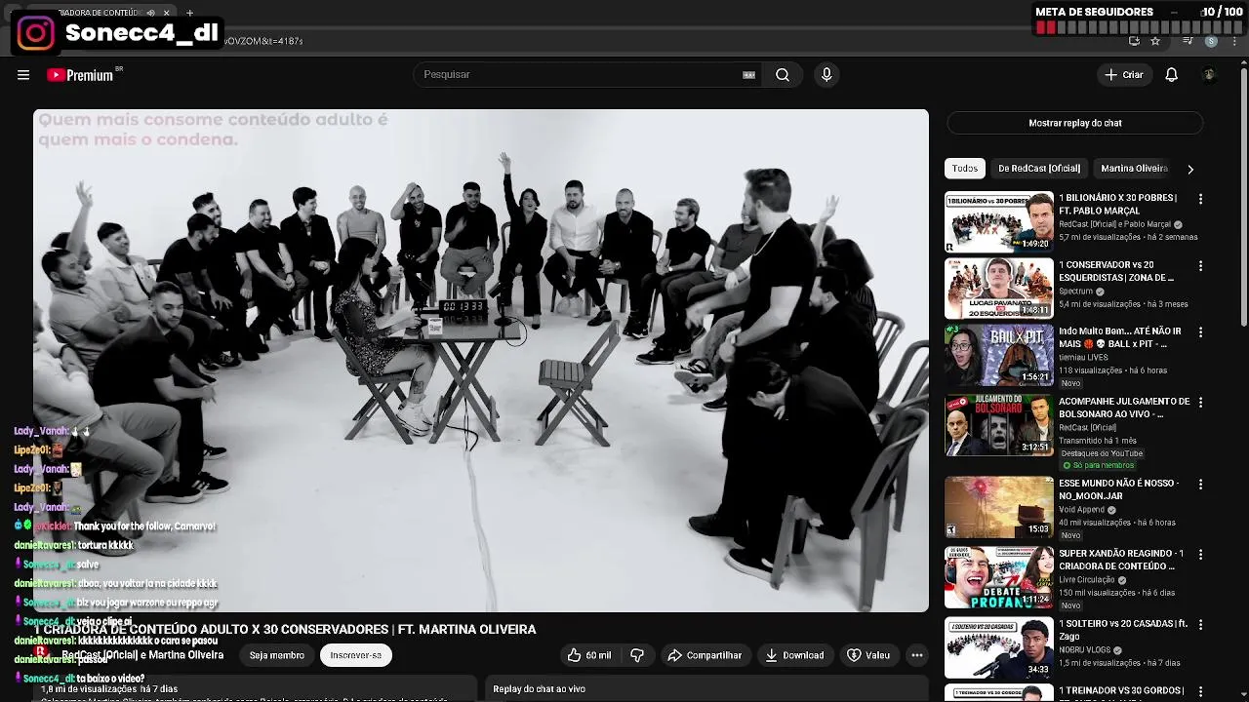Viewport: 1249px width, 702px height.
Task: Open Debate Profano video thumbnail
Action: tap(999, 577)
